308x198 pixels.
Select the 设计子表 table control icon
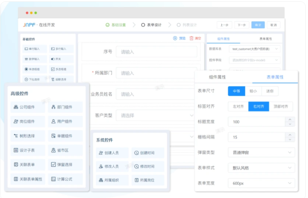[x=16, y=150]
